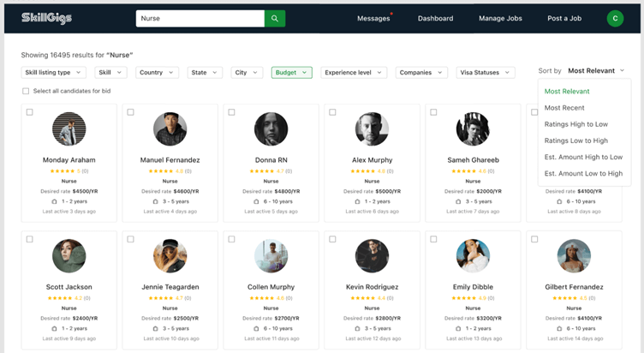The image size is (644, 353).
Task: Click the green search magnifier button
Action: point(275,18)
